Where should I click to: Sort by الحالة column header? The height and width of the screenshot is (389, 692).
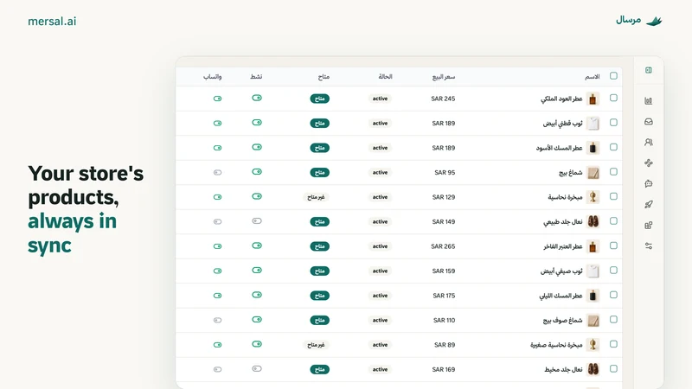pos(385,77)
